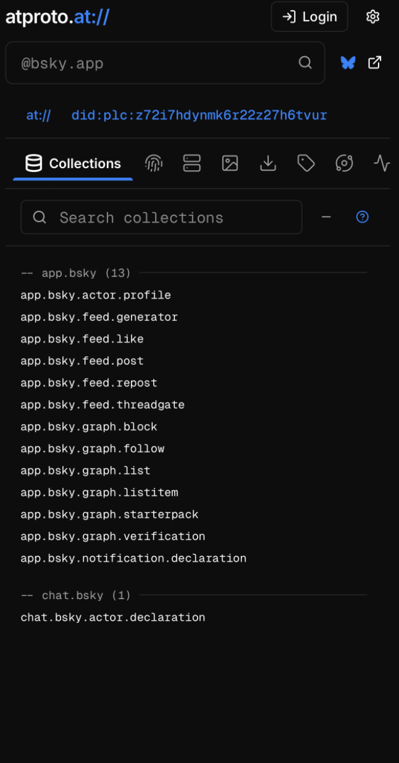Focus the Search collections field
This screenshot has width=399, height=763.
[x=167, y=218]
